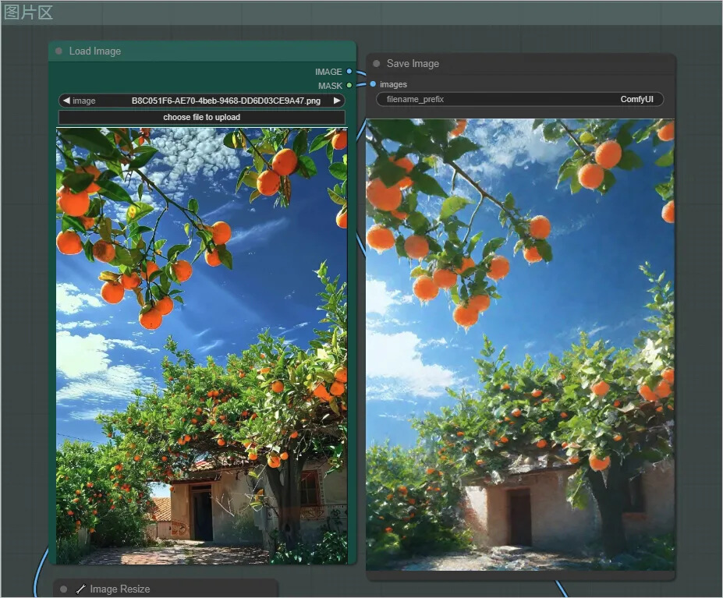Click the MASK output port on Load Image

pos(349,85)
